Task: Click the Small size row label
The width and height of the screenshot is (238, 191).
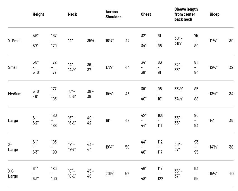Action: 13,67
